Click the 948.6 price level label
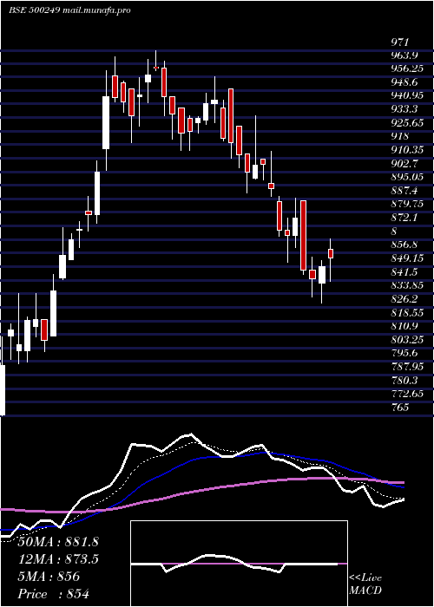Image resolution: width=434 pixels, height=607 pixels. pos(404,82)
